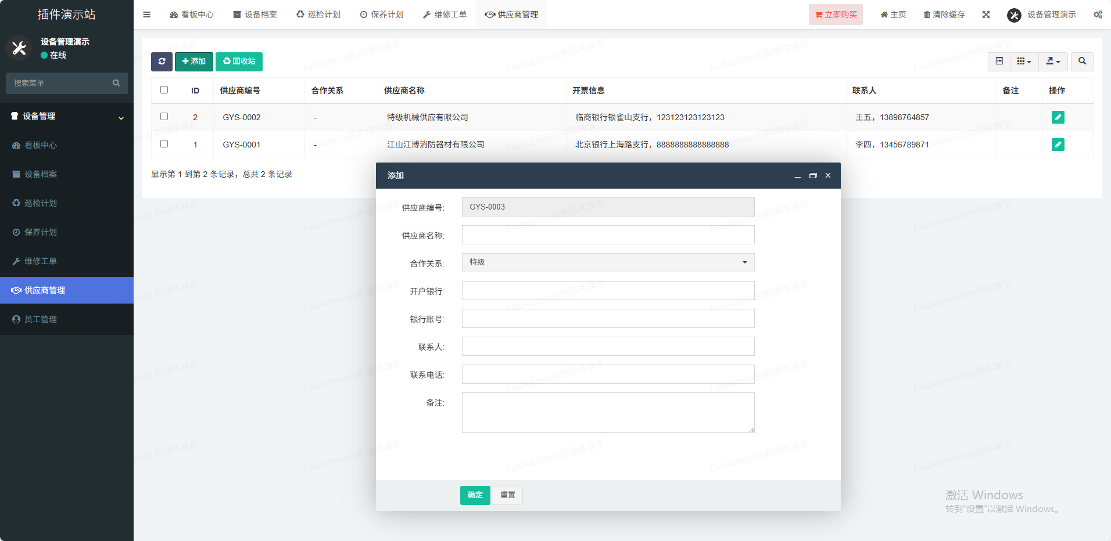
Task: Click search icon in sidebar menu search
Action: [x=116, y=83]
